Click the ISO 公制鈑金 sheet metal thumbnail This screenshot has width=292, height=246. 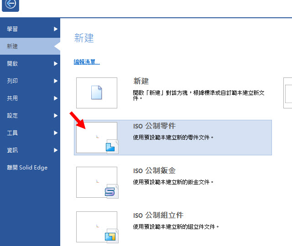pyautogui.click(x=97, y=182)
